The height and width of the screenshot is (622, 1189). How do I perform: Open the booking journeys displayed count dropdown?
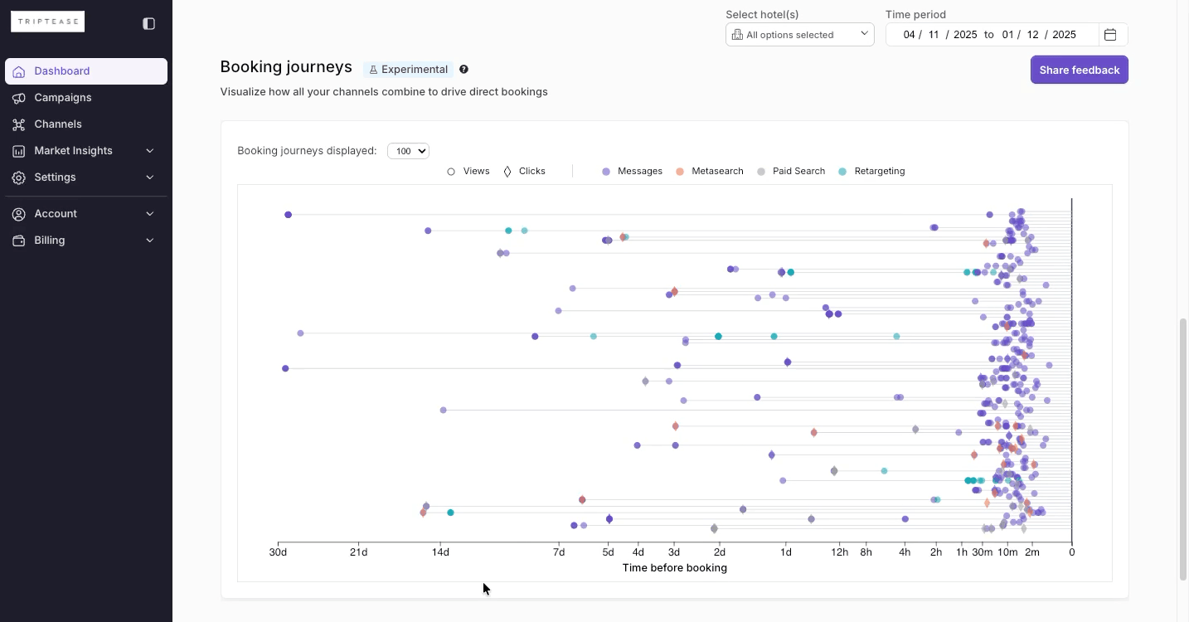click(x=408, y=151)
